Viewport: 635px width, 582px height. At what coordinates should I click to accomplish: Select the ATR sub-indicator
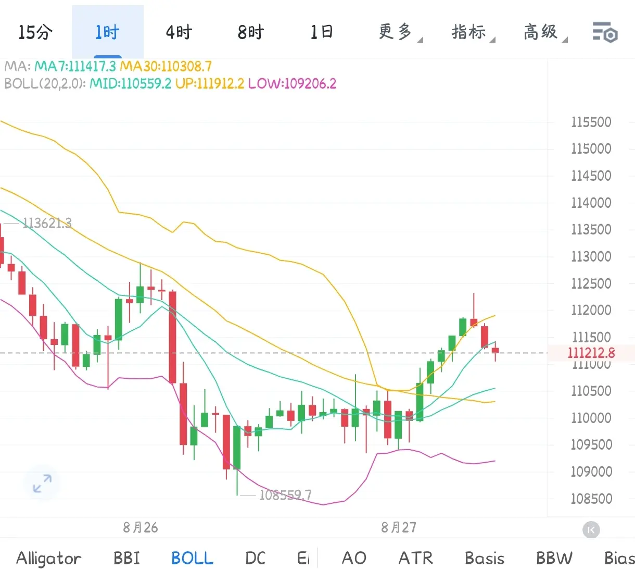[415, 559]
